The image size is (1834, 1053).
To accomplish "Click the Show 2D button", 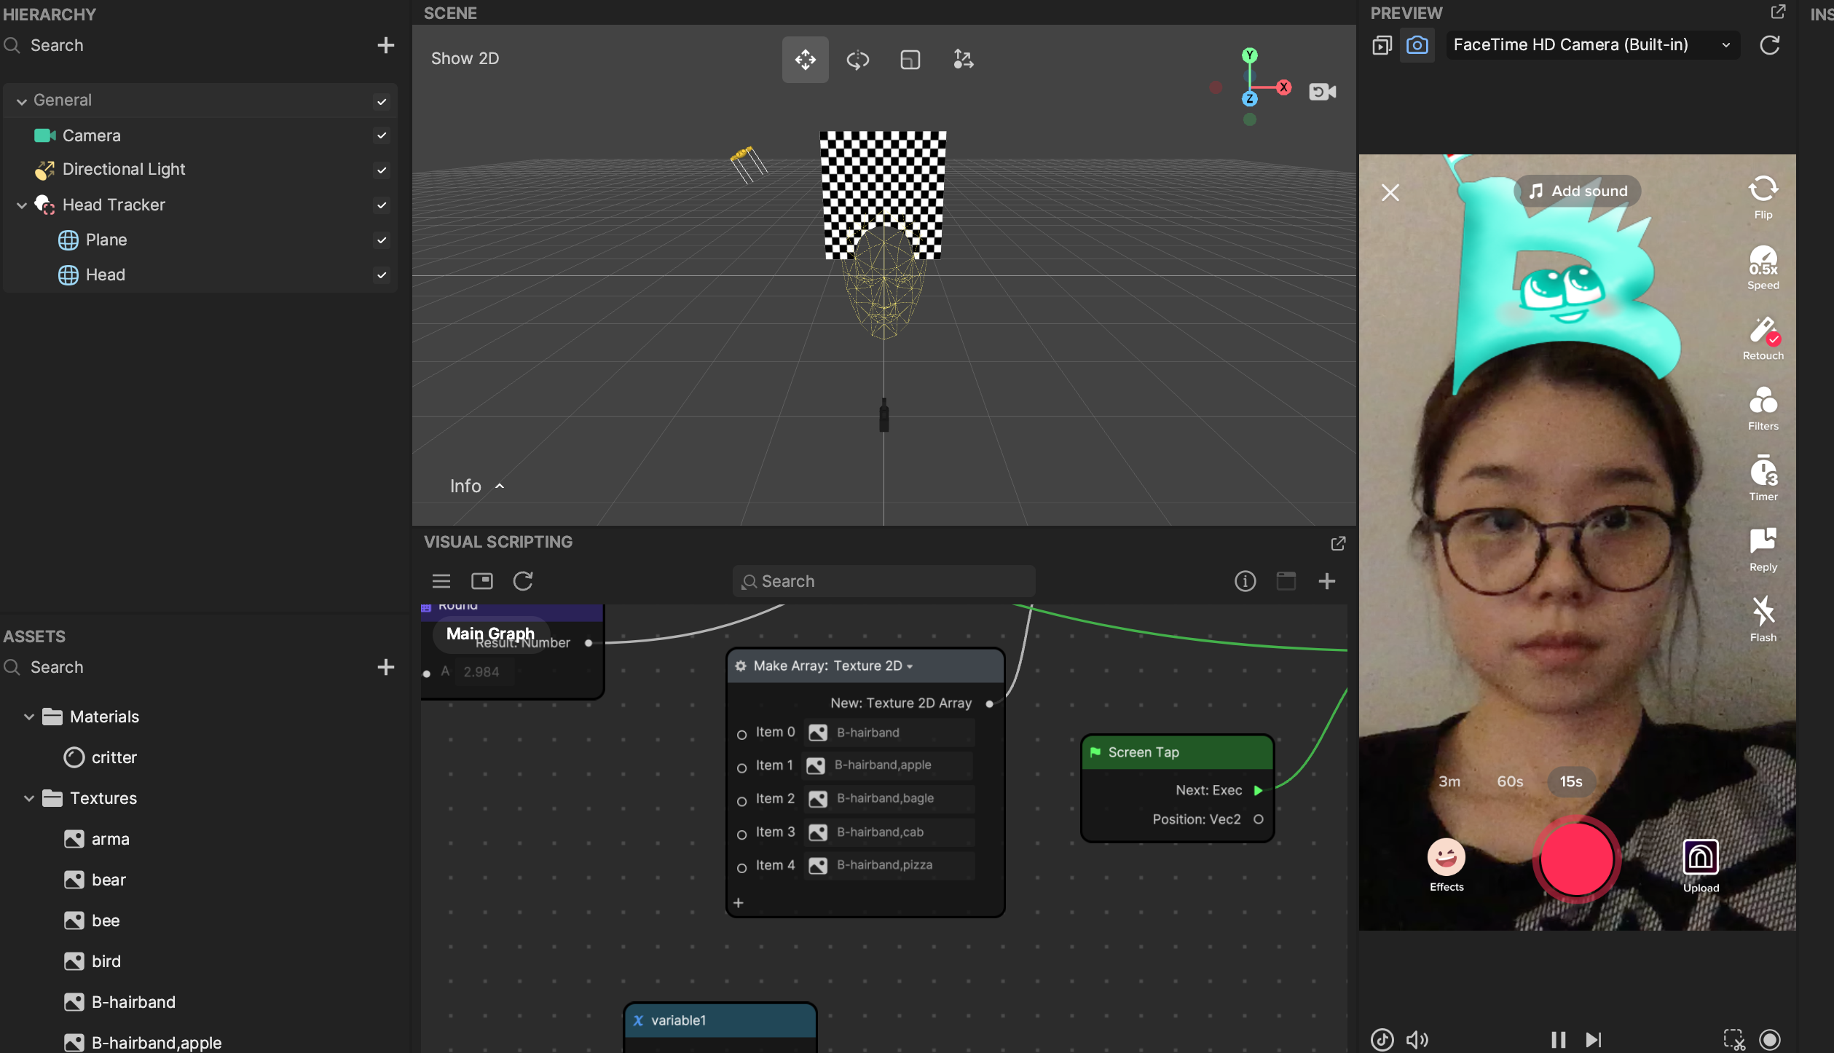I will pos(465,58).
